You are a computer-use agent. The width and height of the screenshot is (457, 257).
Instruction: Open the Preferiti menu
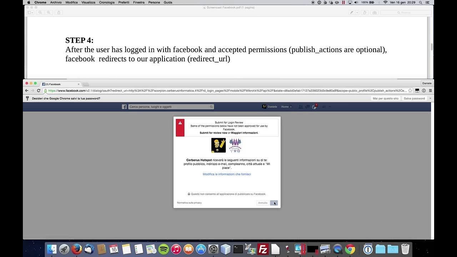pos(124,2)
